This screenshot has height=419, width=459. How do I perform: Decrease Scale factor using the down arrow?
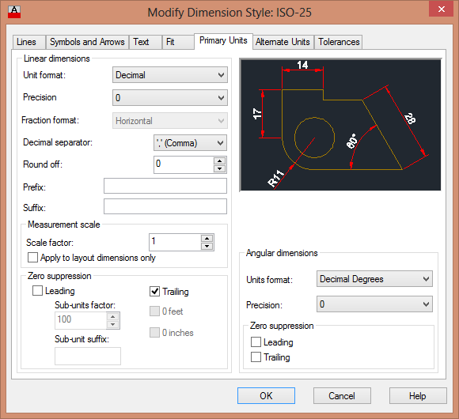point(207,246)
